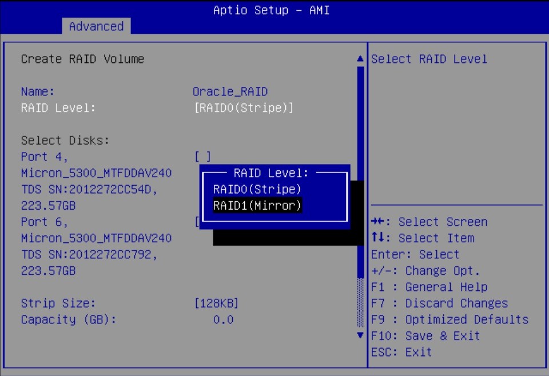Click the scrollbar up arrow
Viewport: 549px width, 376px height.
coord(360,58)
